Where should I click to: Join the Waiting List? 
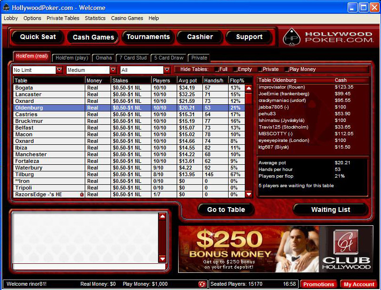[x=331, y=210]
